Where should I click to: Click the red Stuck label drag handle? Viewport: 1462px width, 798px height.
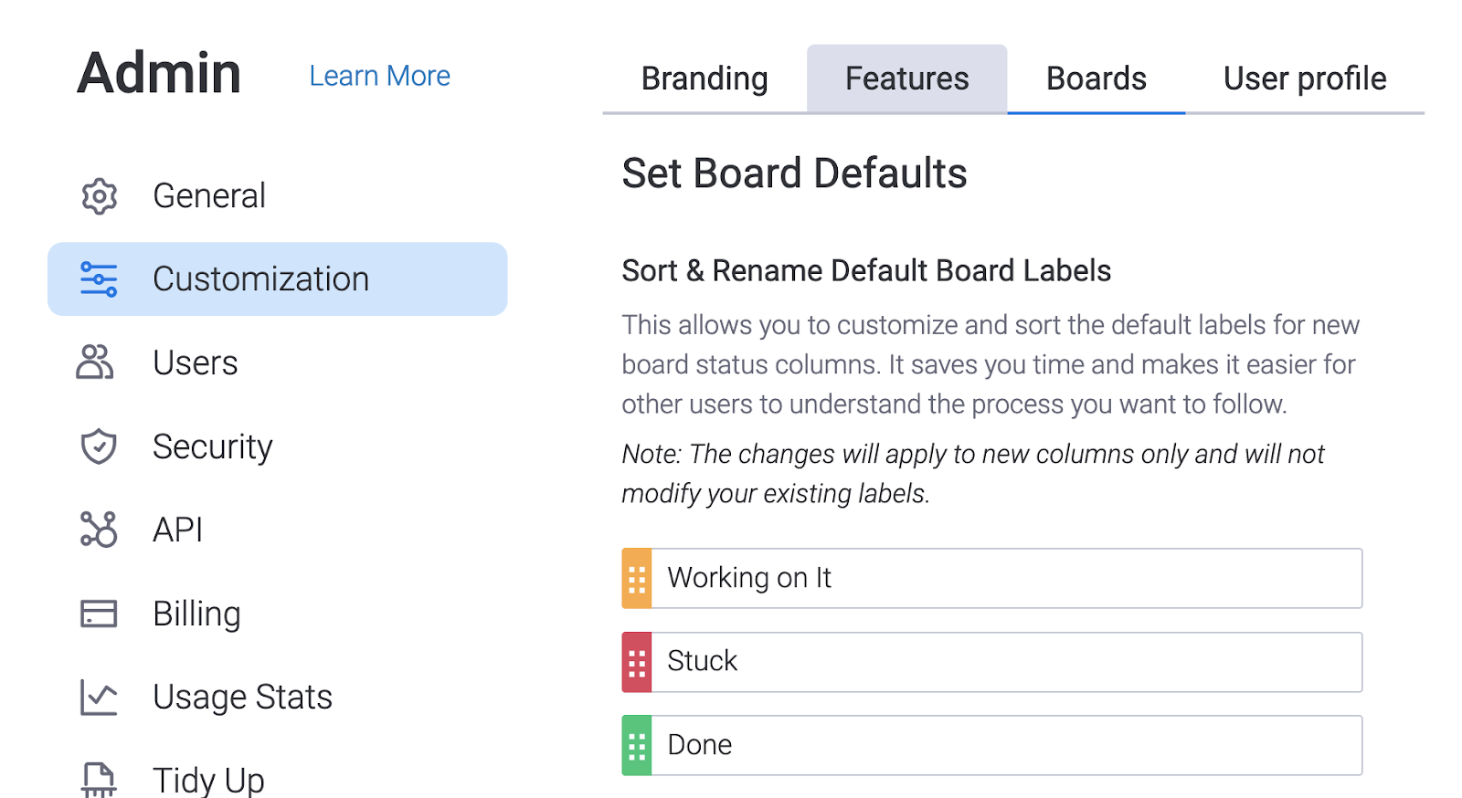point(637,662)
